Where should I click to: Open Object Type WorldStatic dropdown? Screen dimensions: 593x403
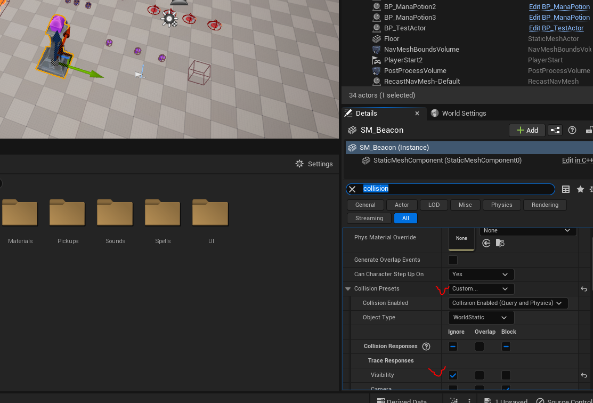481,318
